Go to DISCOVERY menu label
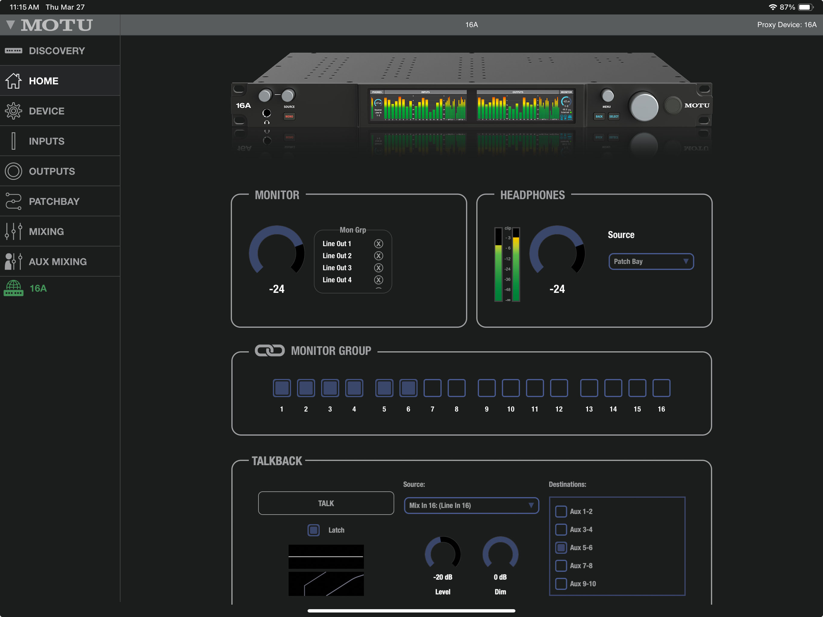This screenshot has height=617, width=823. [x=57, y=51]
